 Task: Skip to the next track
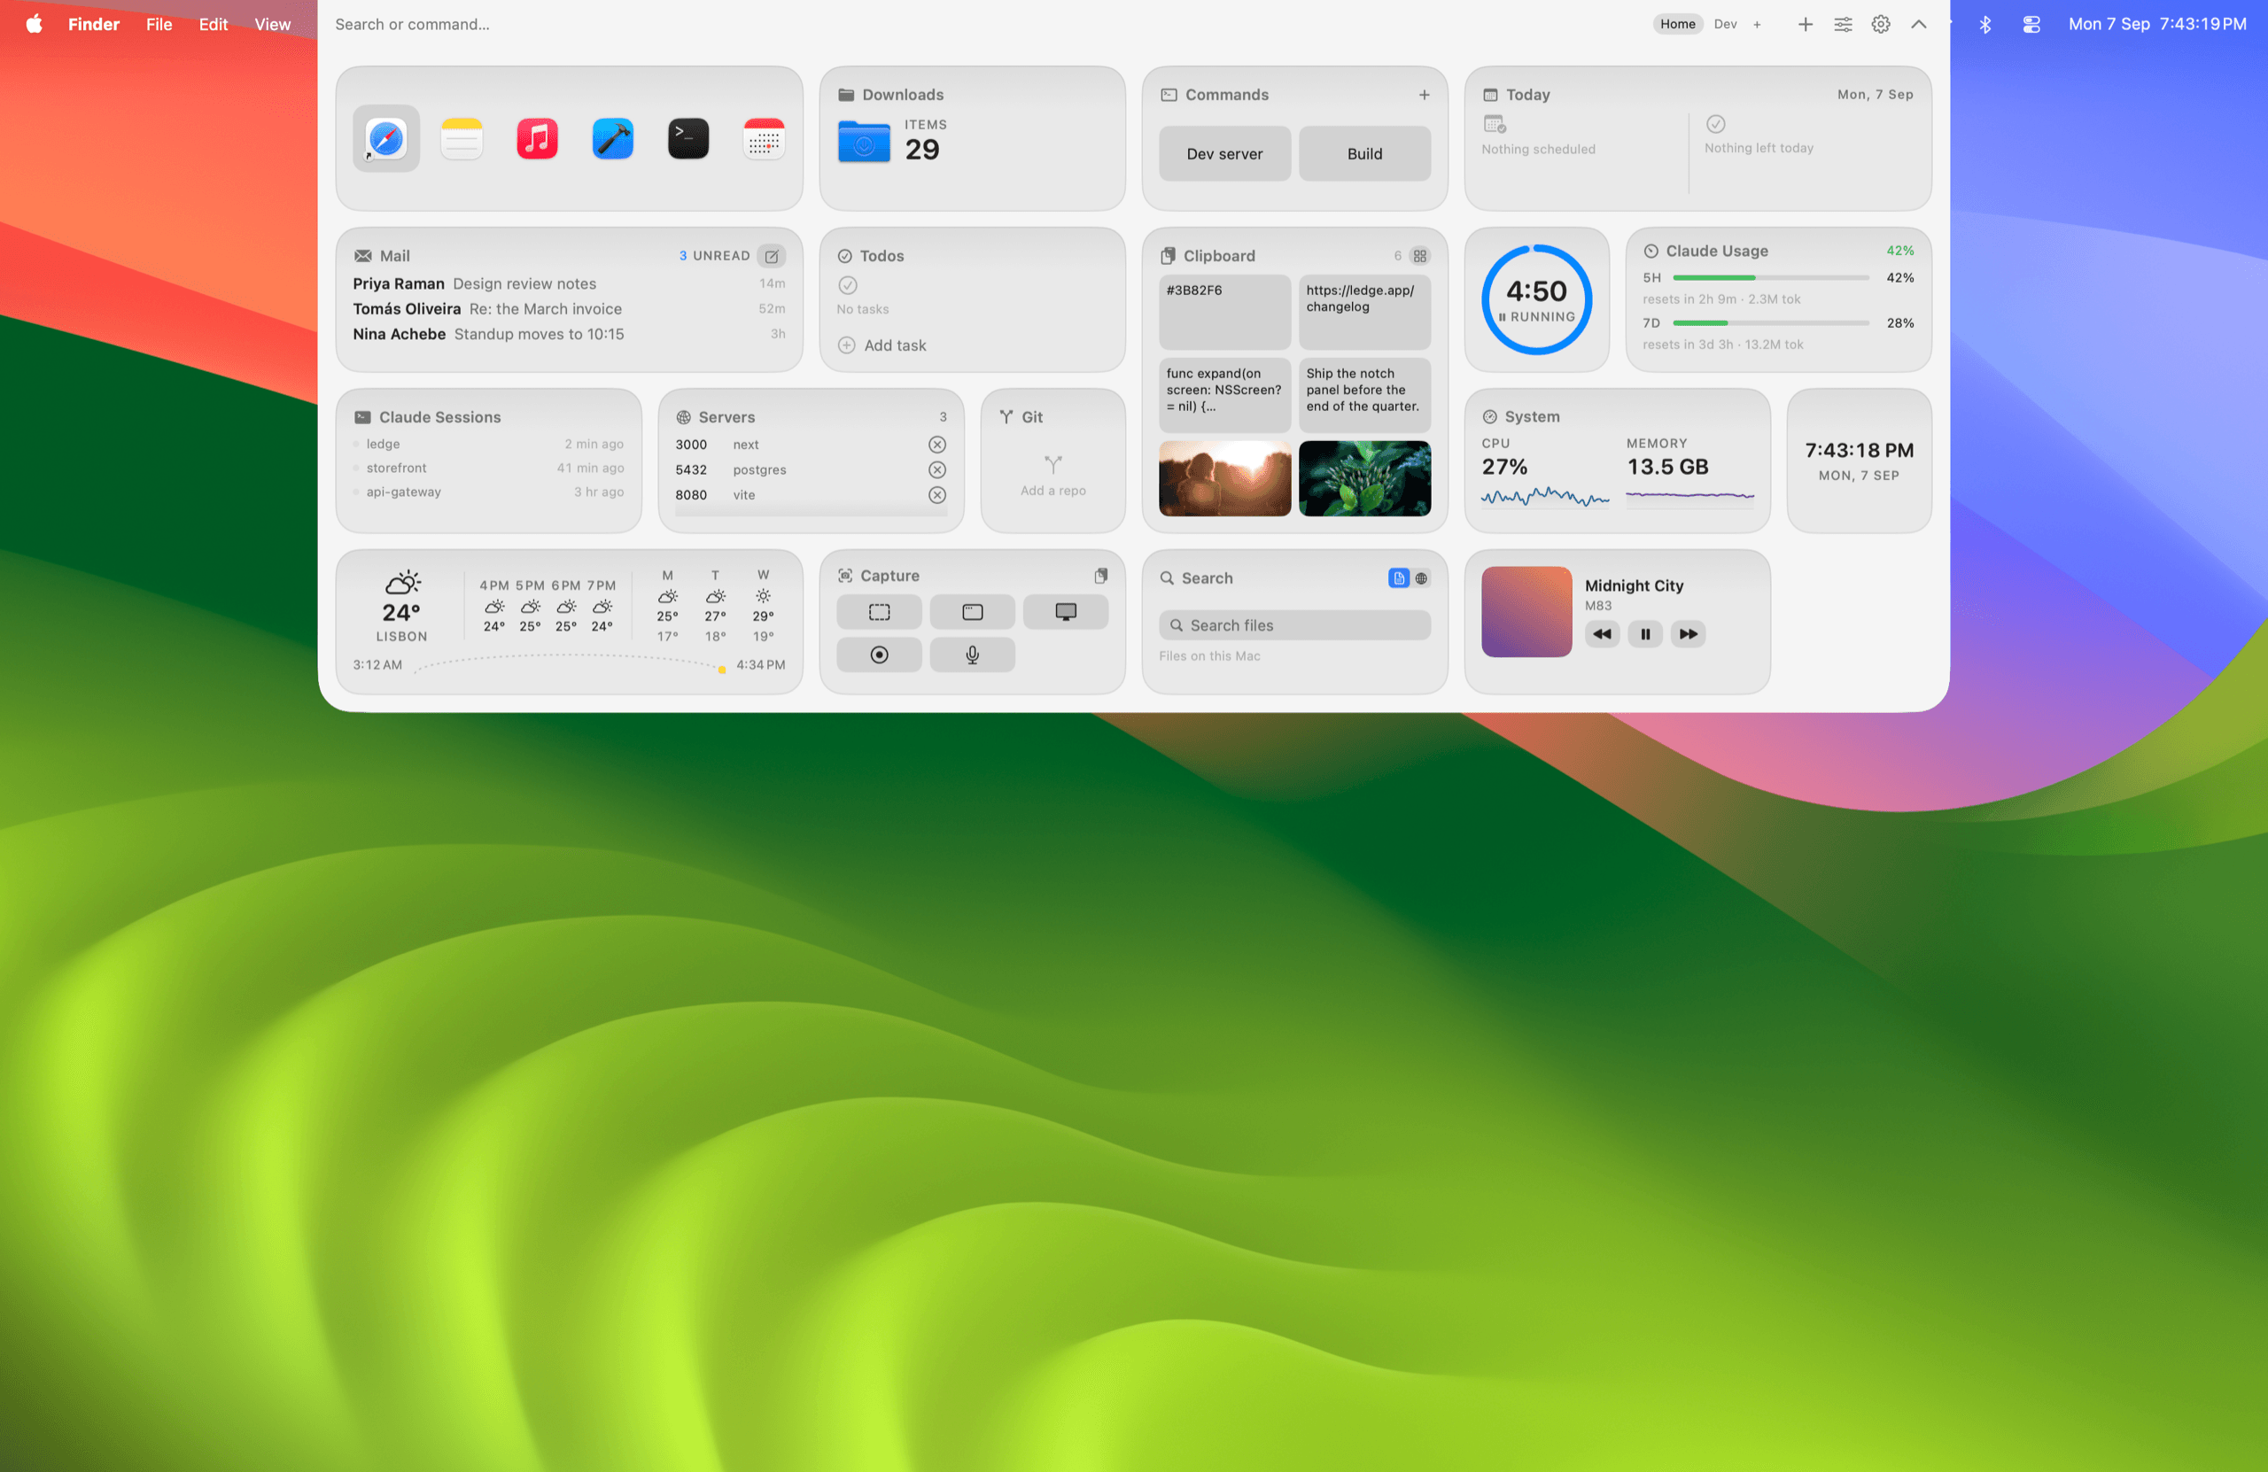1688,633
